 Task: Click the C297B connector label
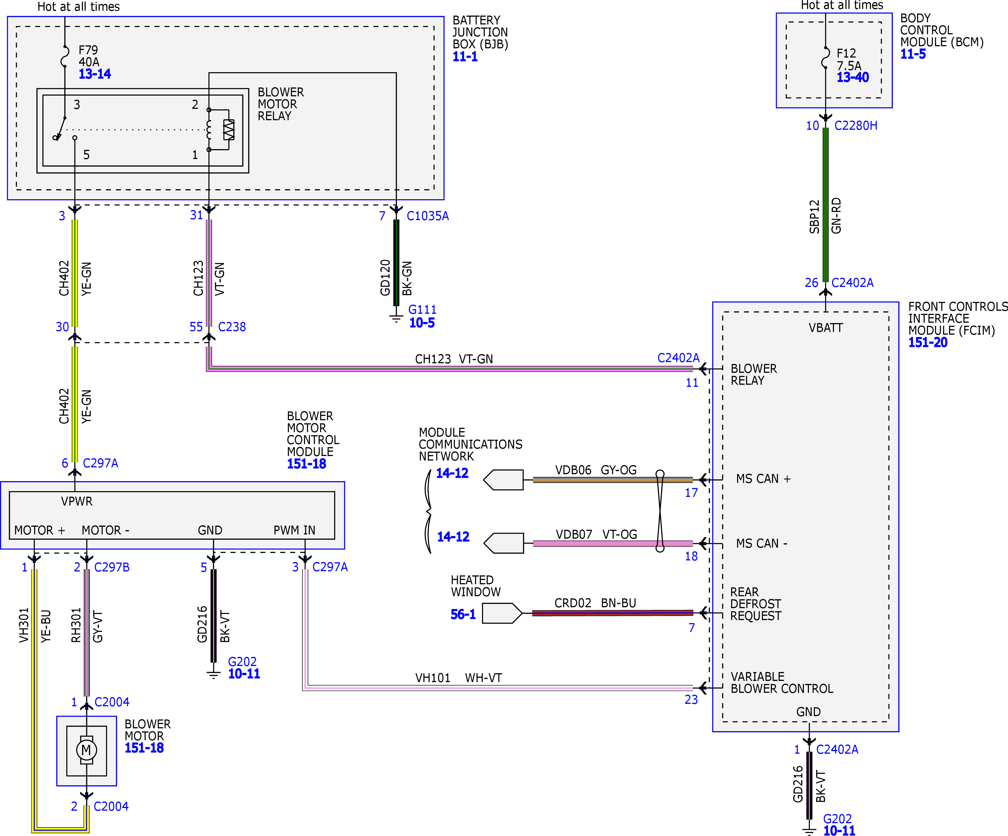(x=112, y=567)
